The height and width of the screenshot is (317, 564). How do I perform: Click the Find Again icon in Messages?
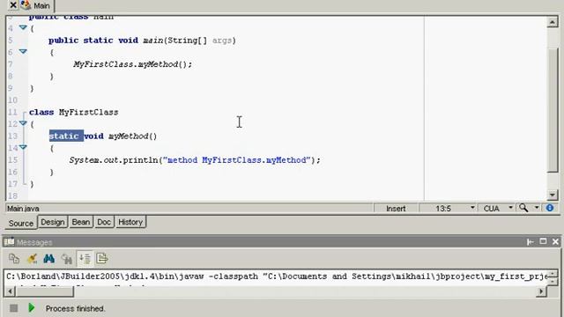[x=67, y=258]
